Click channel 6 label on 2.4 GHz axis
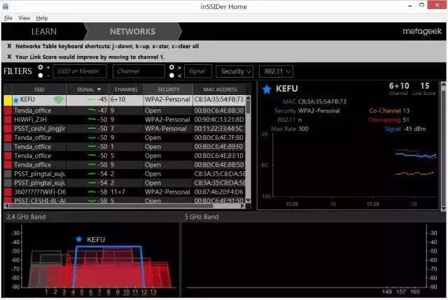 point(91,292)
